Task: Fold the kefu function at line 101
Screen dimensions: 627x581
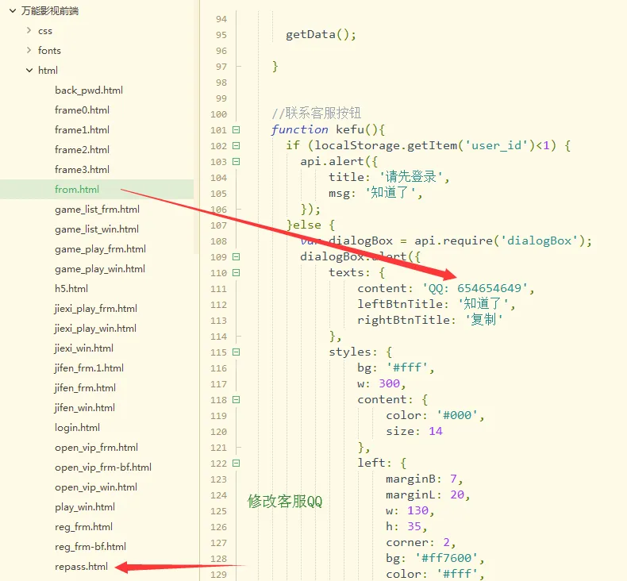Action: pos(236,130)
